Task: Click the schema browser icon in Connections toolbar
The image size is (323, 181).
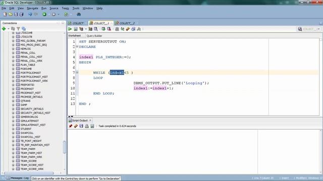Action: pyautogui.click(x=24, y=29)
